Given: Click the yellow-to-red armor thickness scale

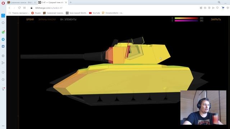Looking at the screenshot, I should point(186,18).
